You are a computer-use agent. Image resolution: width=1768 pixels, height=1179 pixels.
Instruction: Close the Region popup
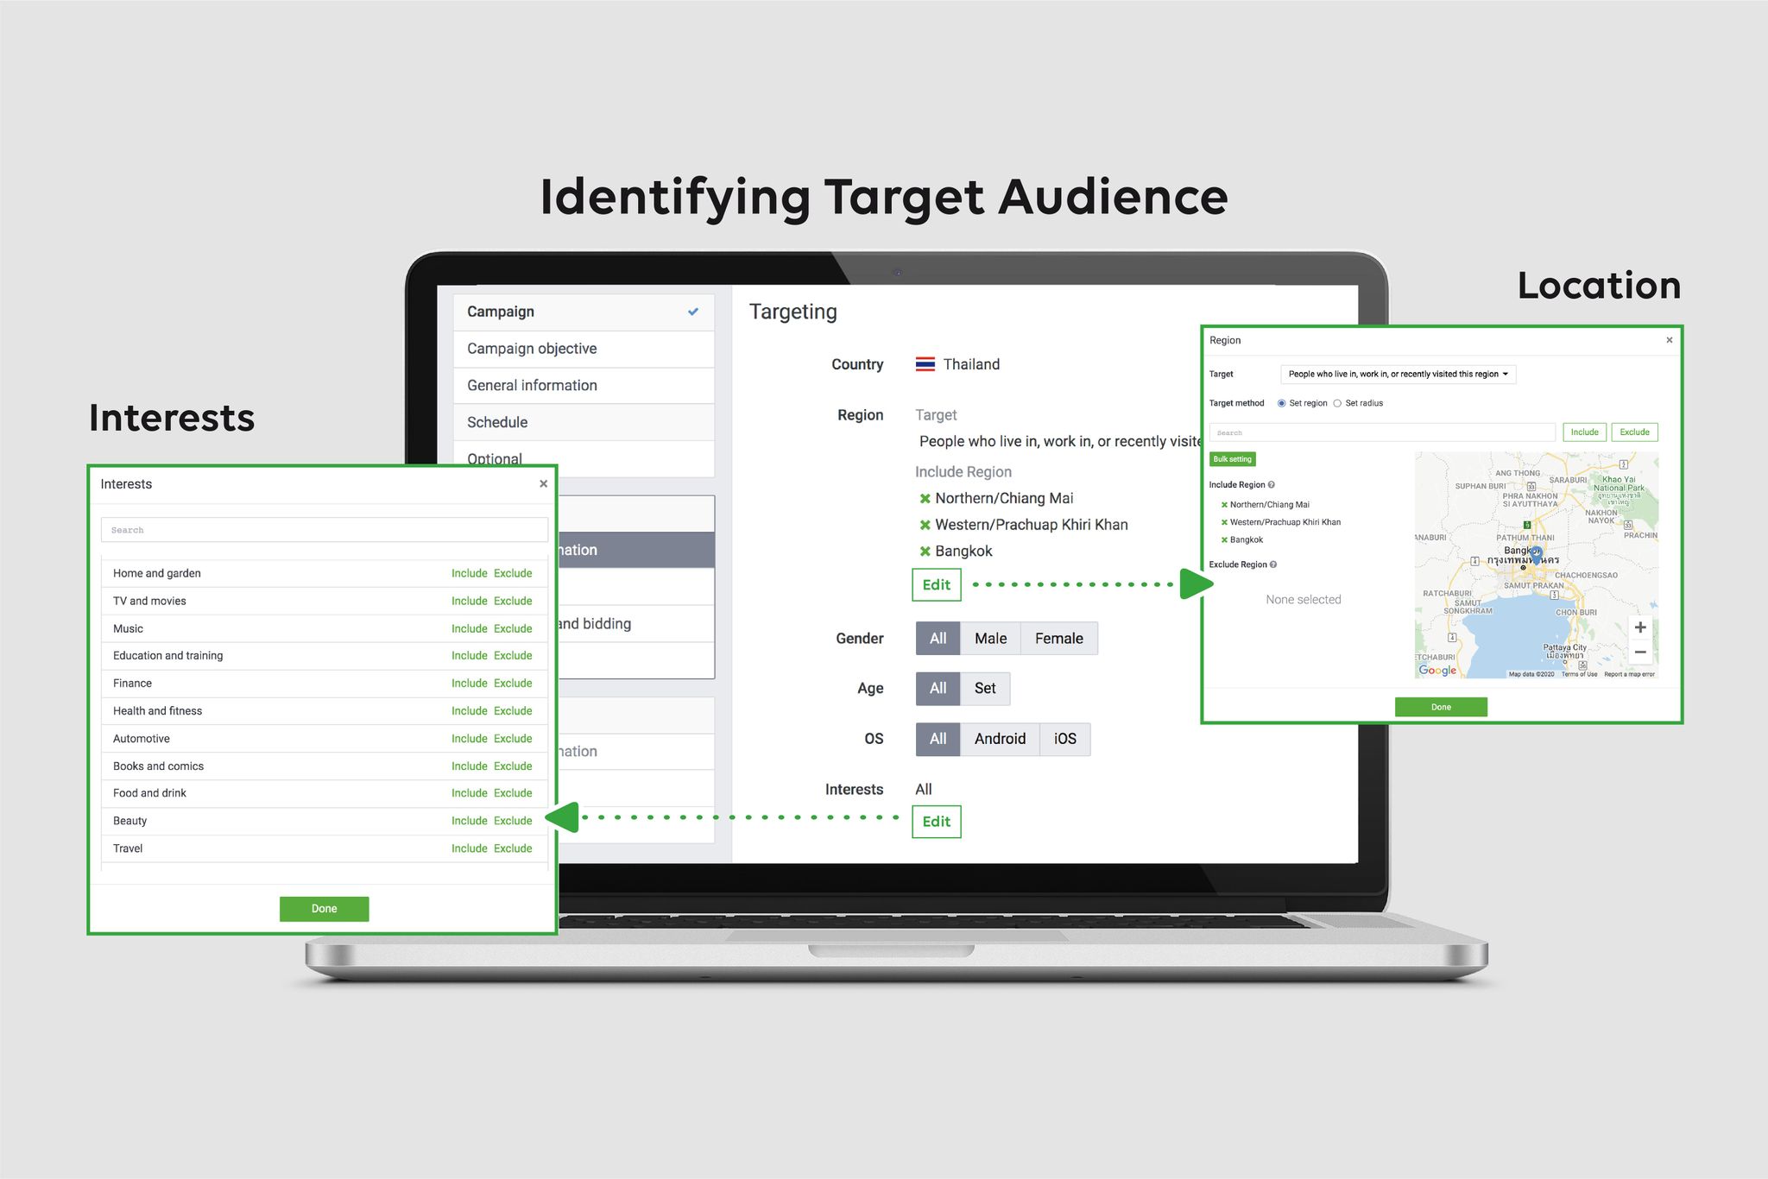(1670, 340)
